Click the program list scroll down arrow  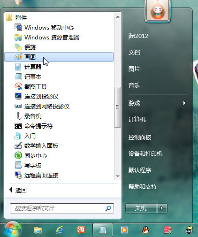118,176
